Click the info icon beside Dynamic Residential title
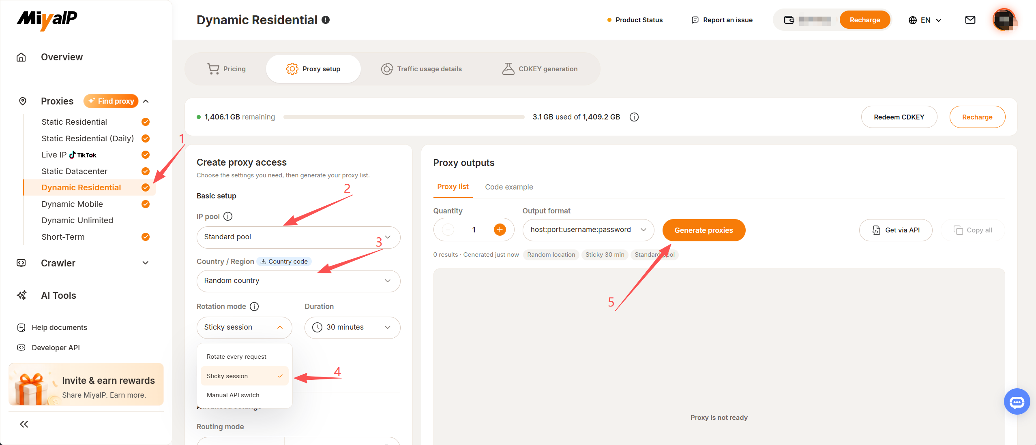The width and height of the screenshot is (1036, 445). tap(326, 20)
